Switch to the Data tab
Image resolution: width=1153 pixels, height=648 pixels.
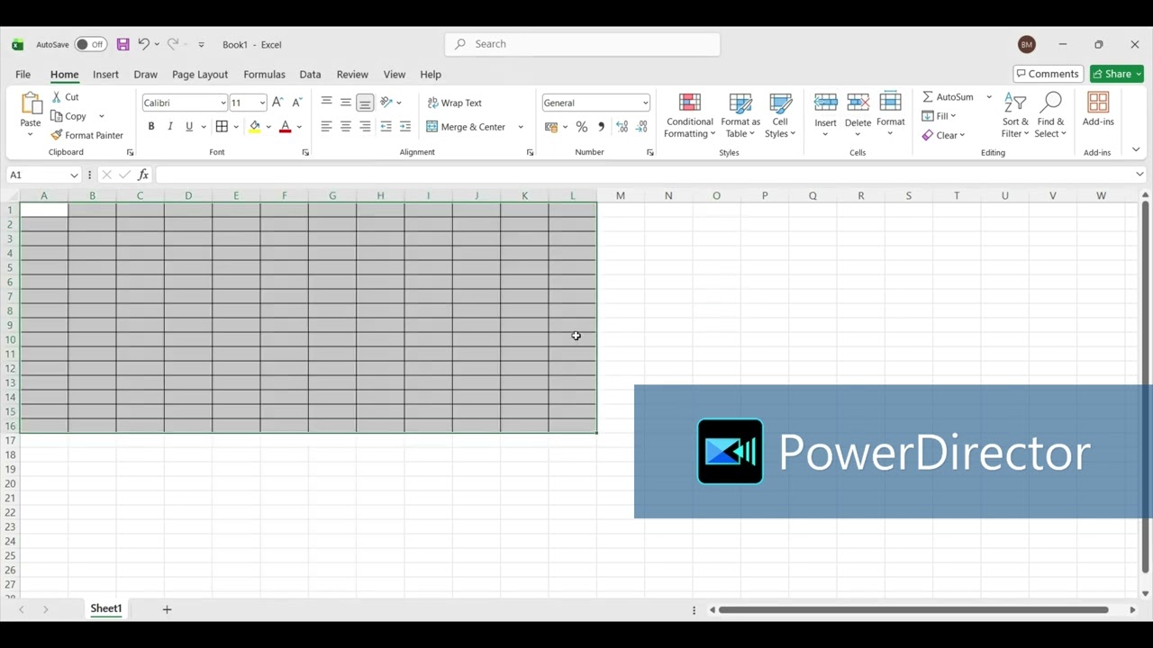tap(310, 75)
